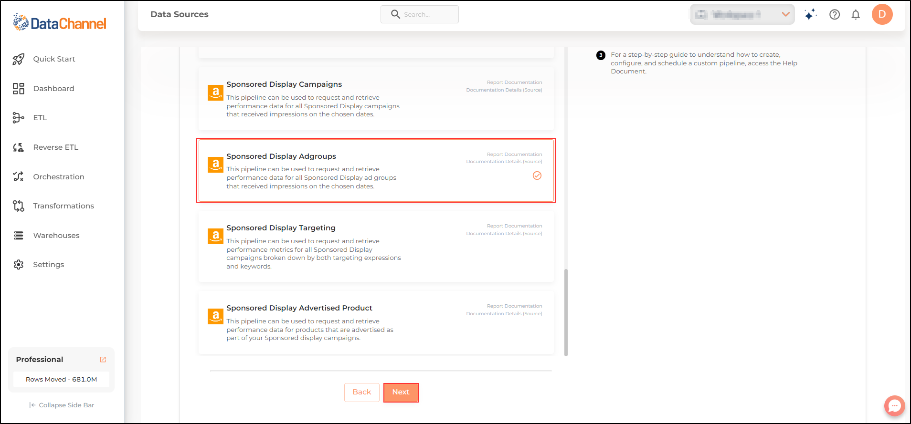Screen dimensions: 911x424
Task: Click the search magnifier icon
Action: tap(395, 14)
